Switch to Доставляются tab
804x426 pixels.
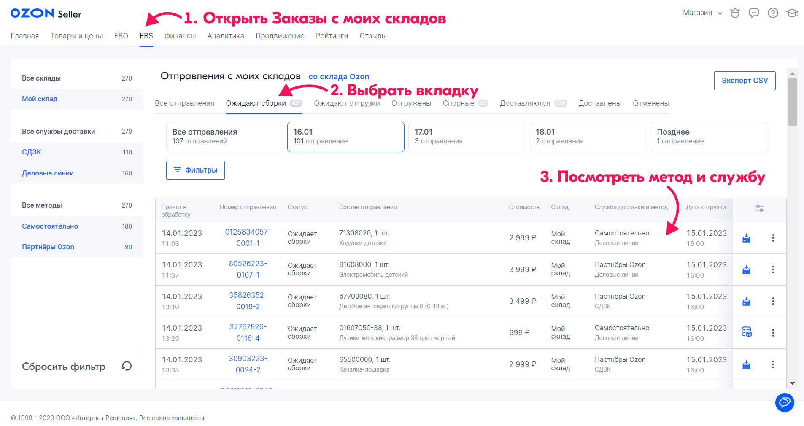point(533,103)
